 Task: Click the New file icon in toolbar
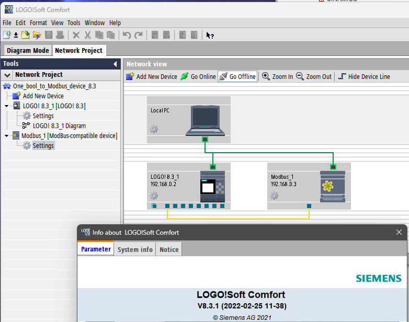6,35
